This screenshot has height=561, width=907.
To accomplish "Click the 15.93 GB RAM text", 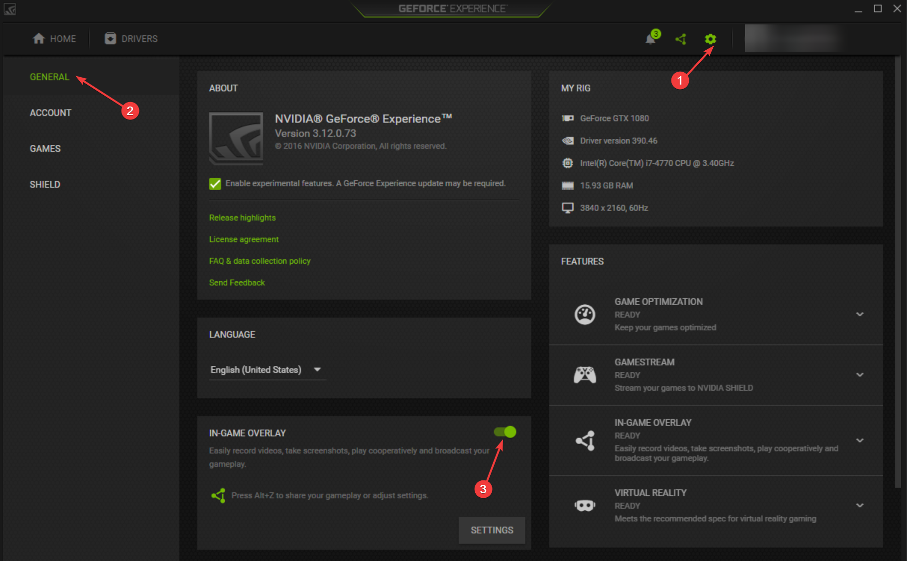I will (606, 186).
